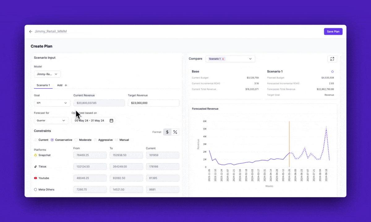This screenshot has width=371, height=222.
Task: Click x-axis label 2024-05-26
Action: tap(290, 176)
